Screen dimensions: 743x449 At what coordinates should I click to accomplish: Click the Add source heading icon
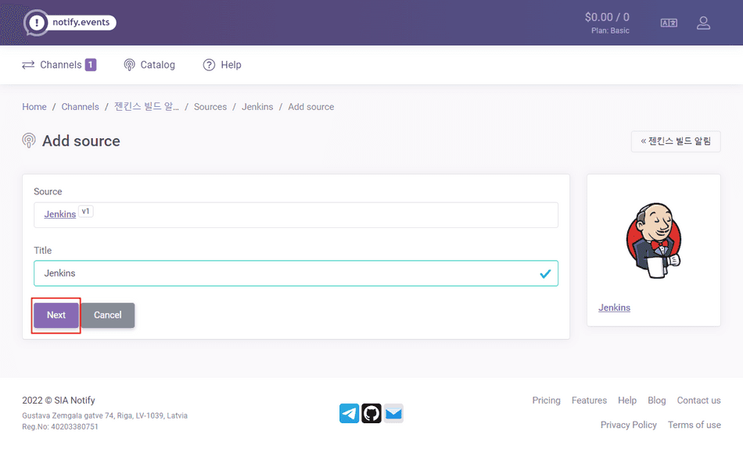(x=29, y=141)
